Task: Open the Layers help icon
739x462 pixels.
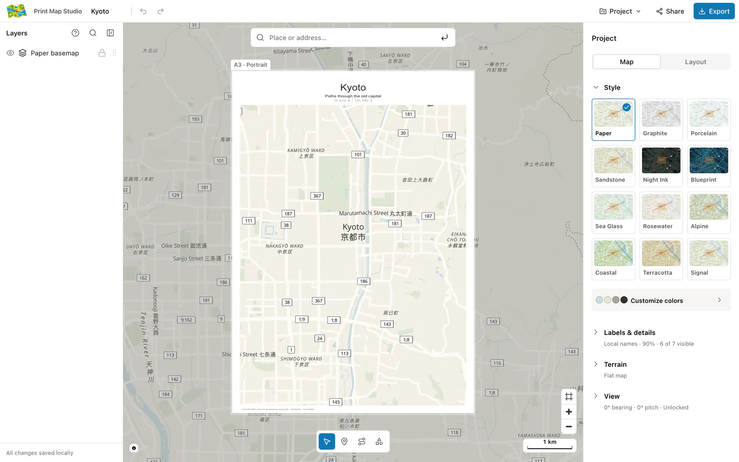Action: point(75,33)
